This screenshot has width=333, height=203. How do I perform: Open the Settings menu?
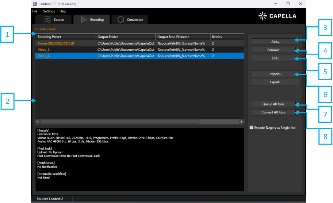(x=49, y=11)
